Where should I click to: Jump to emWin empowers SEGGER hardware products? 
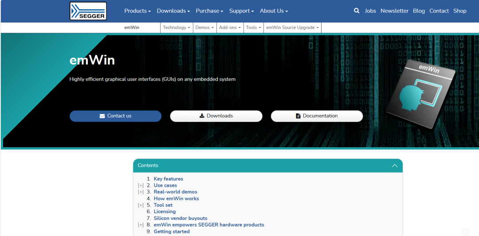(209, 225)
